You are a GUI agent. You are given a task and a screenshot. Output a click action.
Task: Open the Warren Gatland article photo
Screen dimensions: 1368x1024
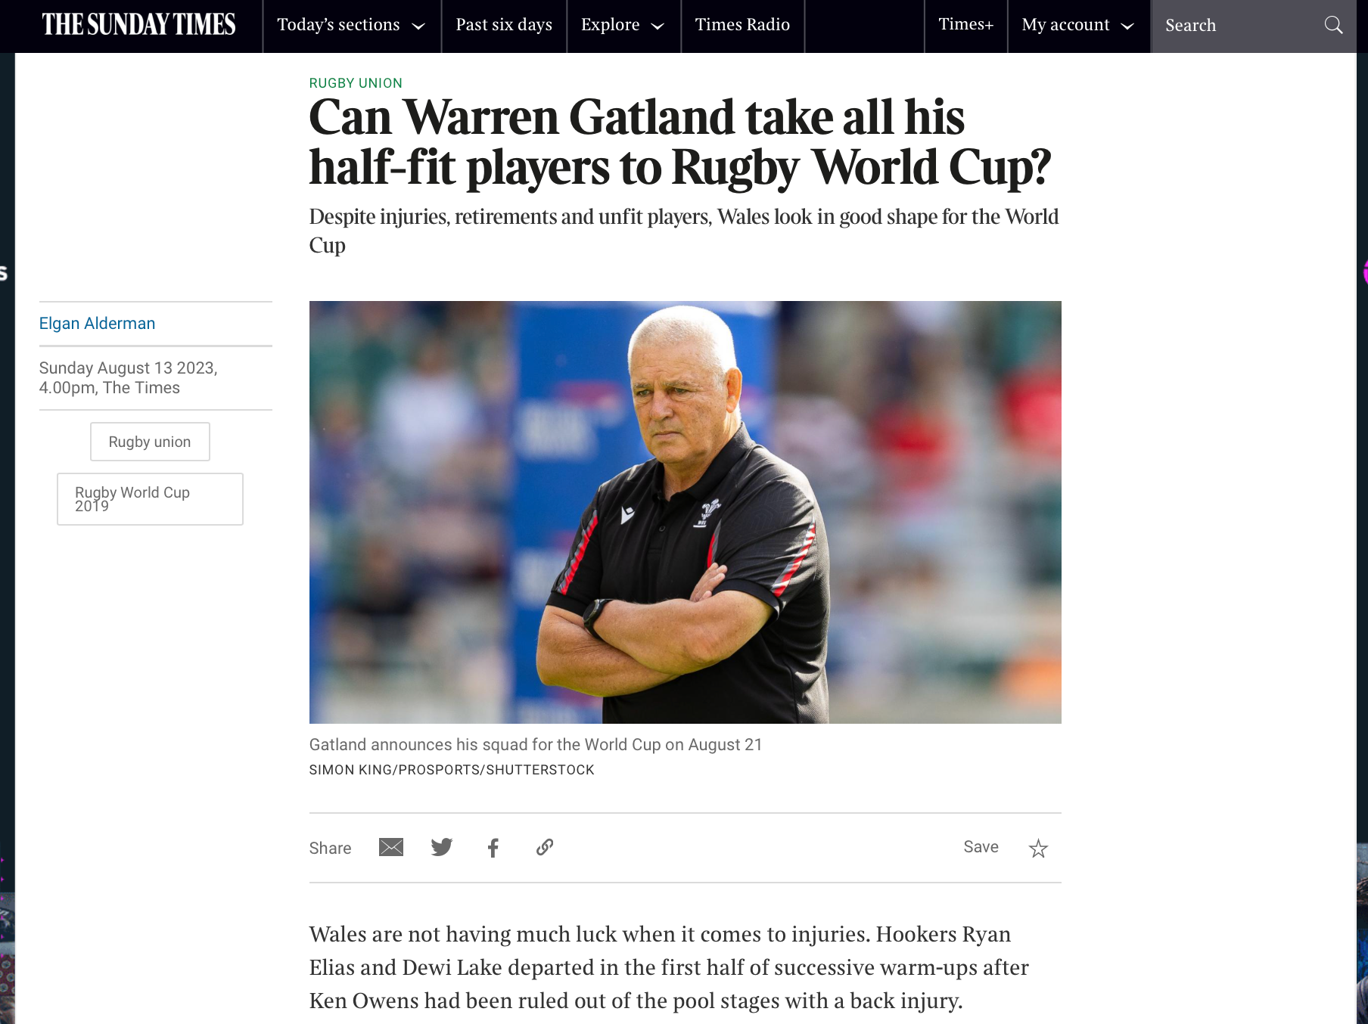pos(685,512)
